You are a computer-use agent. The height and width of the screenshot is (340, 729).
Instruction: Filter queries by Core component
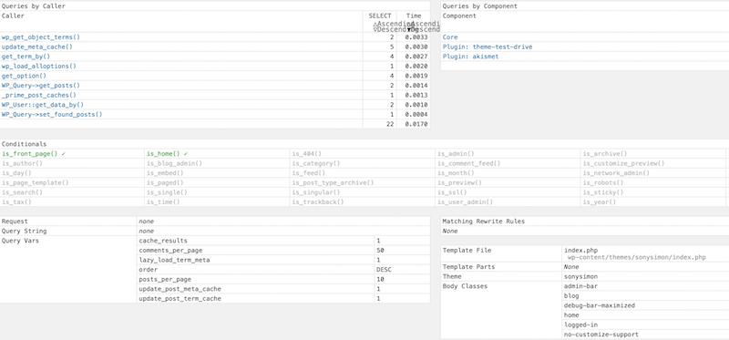tap(450, 37)
